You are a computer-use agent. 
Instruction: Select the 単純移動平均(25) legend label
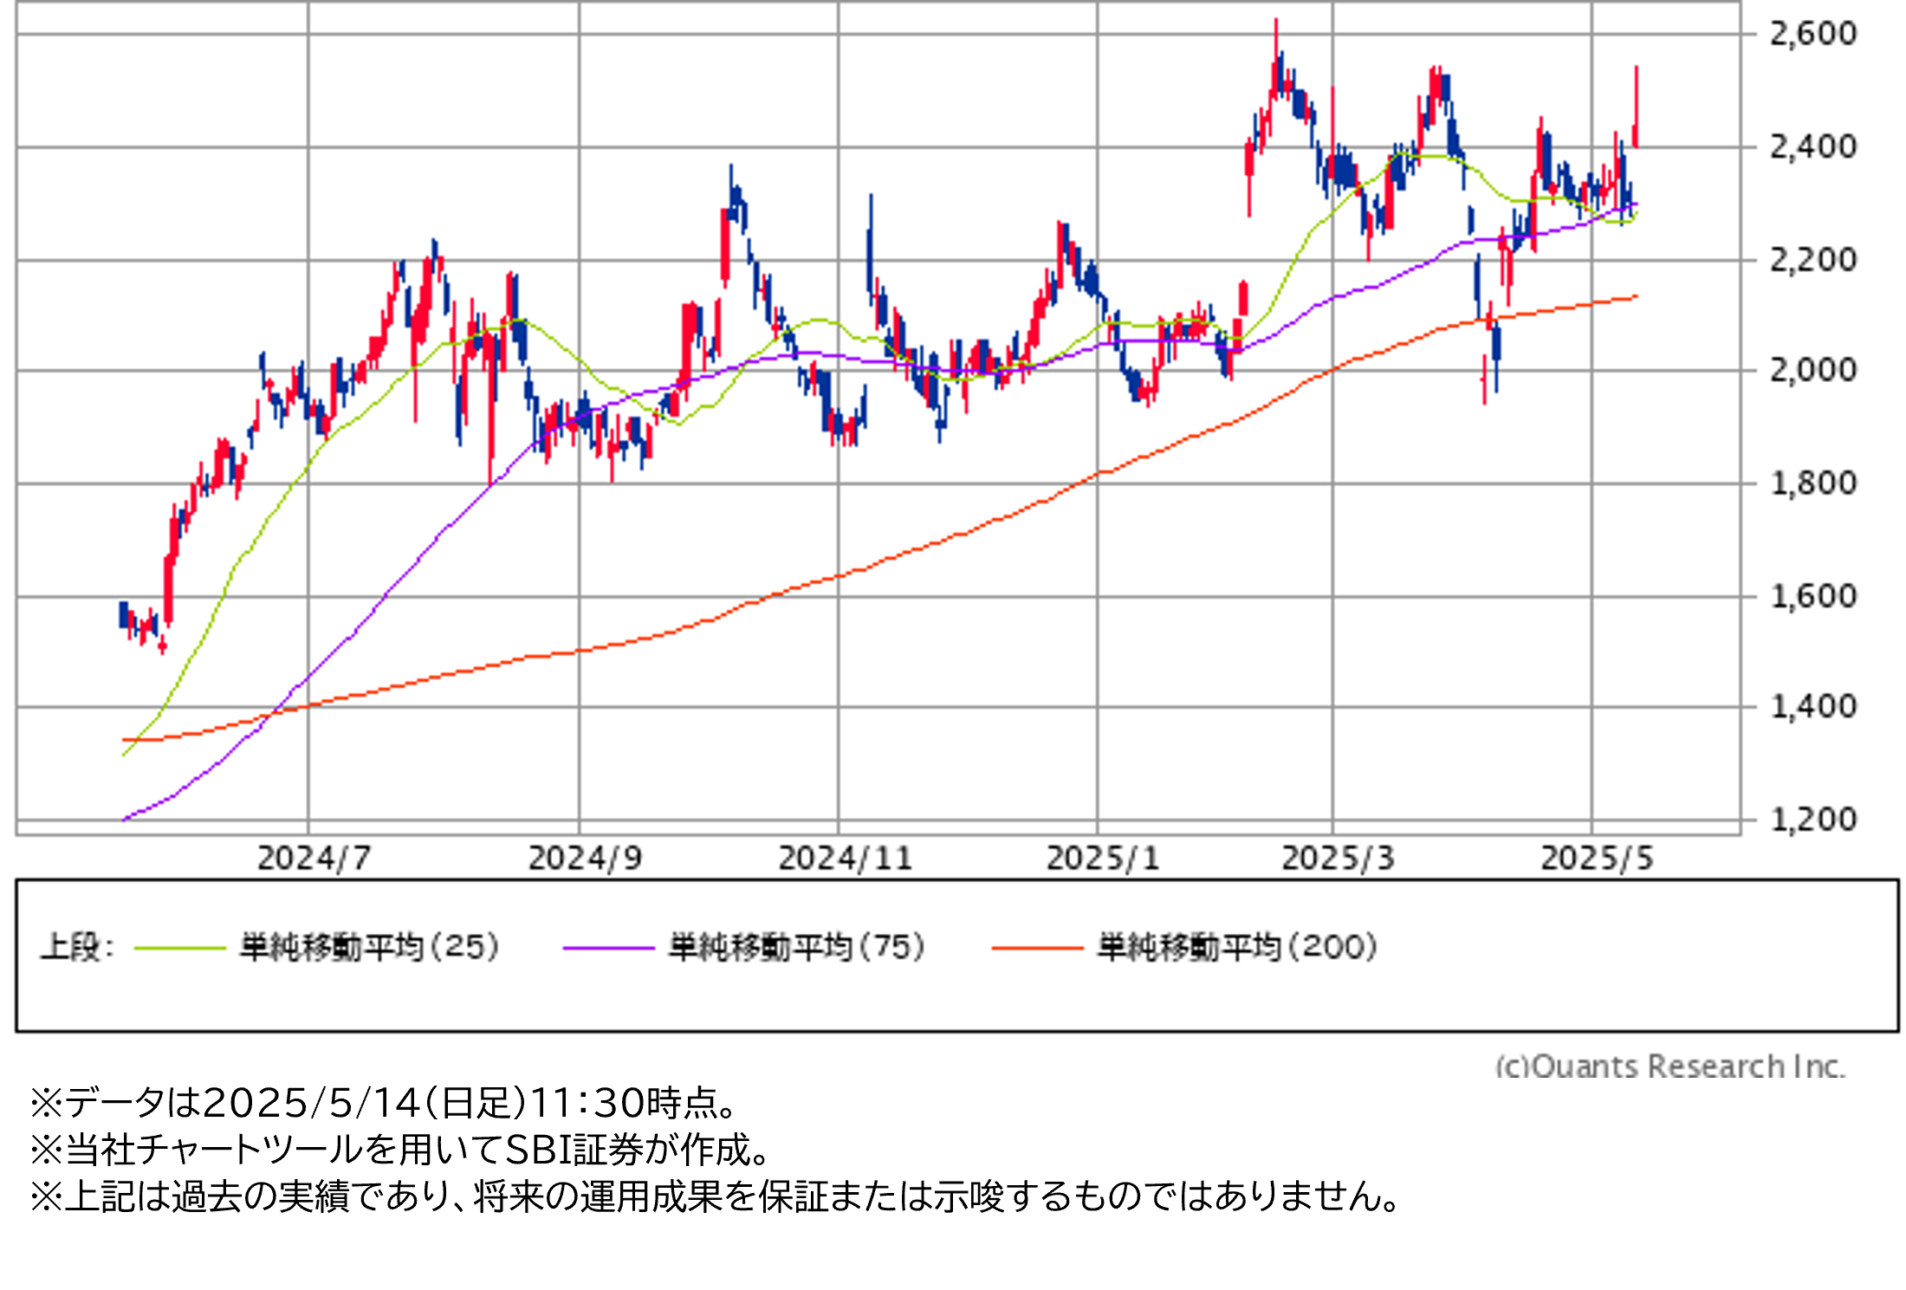click(x=370, y=947)
